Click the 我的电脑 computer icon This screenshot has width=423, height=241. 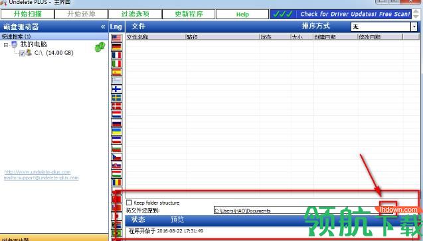pyautogui.click(x=15, y=44)
